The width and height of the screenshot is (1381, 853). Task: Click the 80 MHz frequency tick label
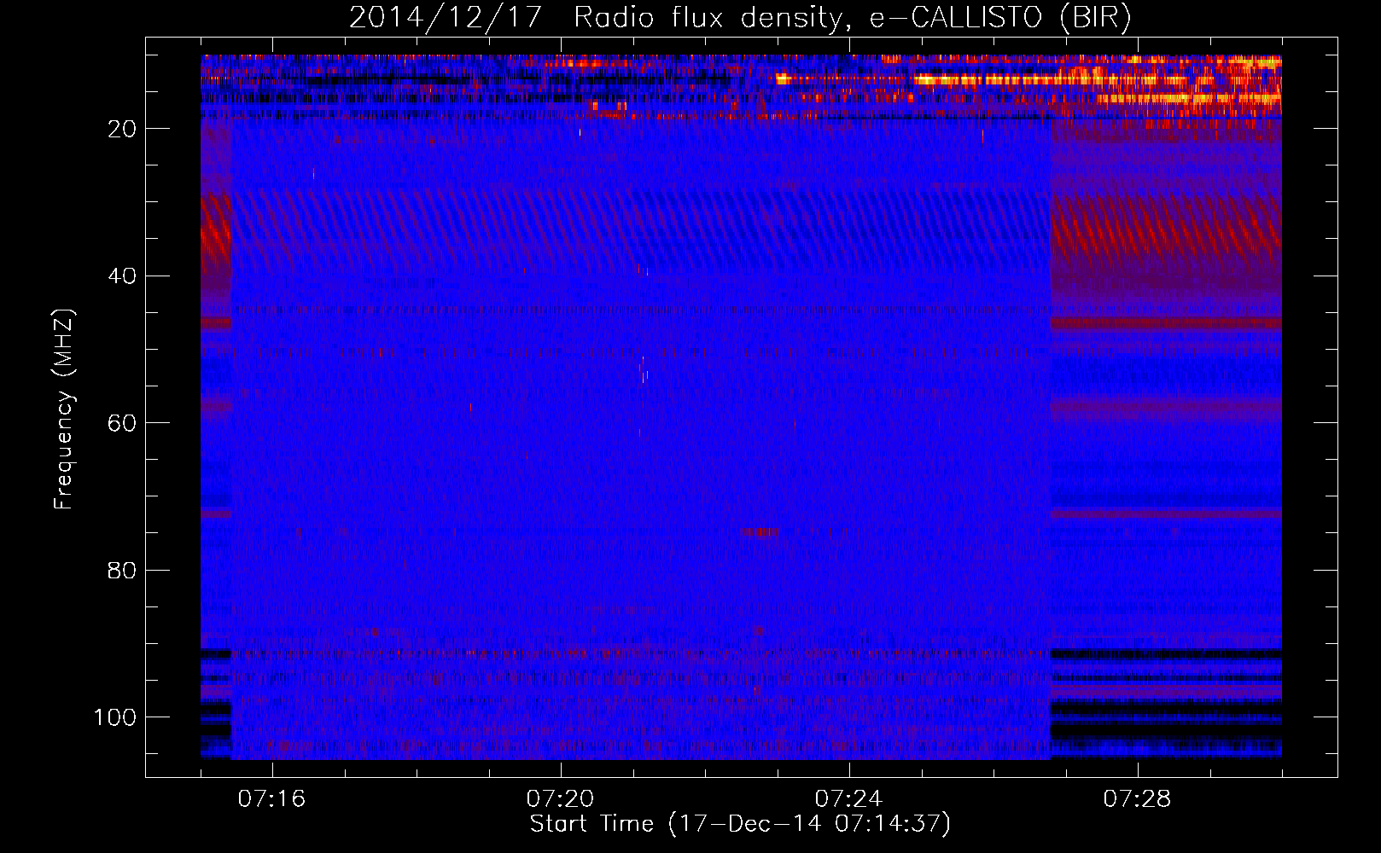[x=122, y=571]
